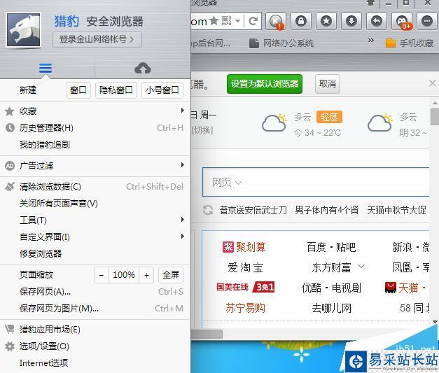Open 普京送安倍武士刀 news link

point(253,210)
